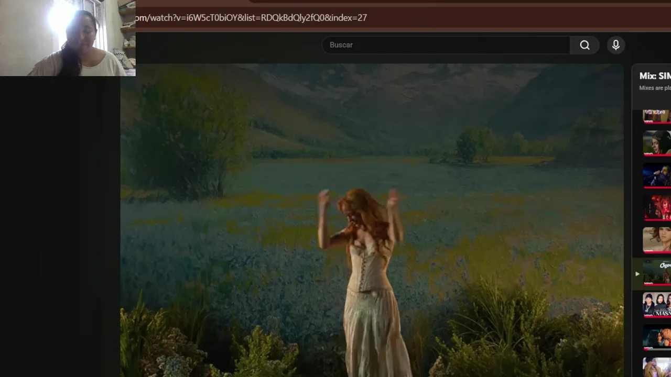The image size is (671, 377).
Task: Open the Mix playlist title header
Action: pos(655,76)
